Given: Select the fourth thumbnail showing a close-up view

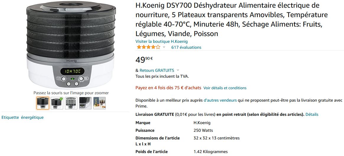Looking at the screenshot, I should click(85, 103).
